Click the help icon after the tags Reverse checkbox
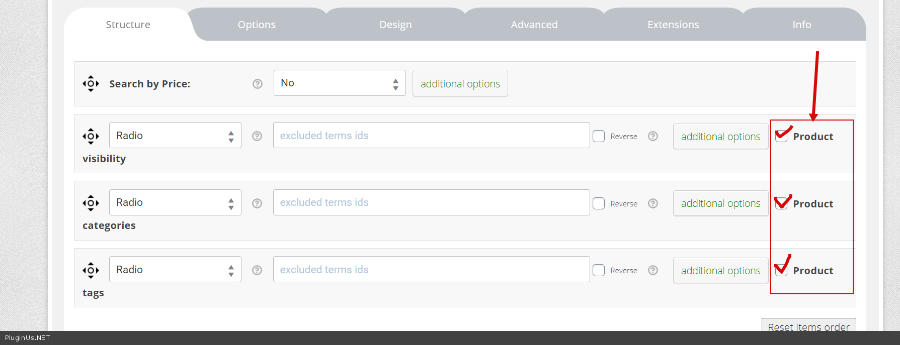 coord(653,270)
